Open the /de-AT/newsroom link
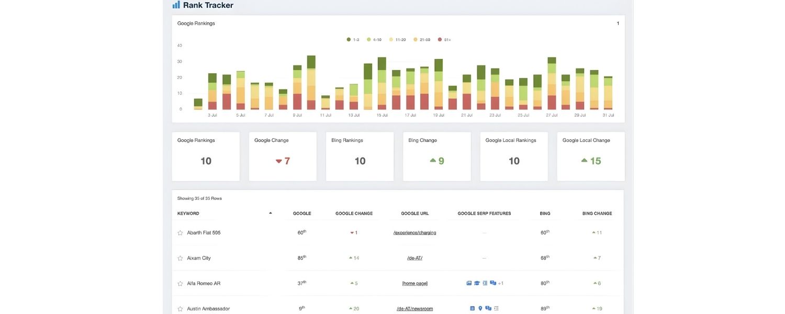Image resolution: width=785 pixels, height=314 pixels. (x=414, y=309)
